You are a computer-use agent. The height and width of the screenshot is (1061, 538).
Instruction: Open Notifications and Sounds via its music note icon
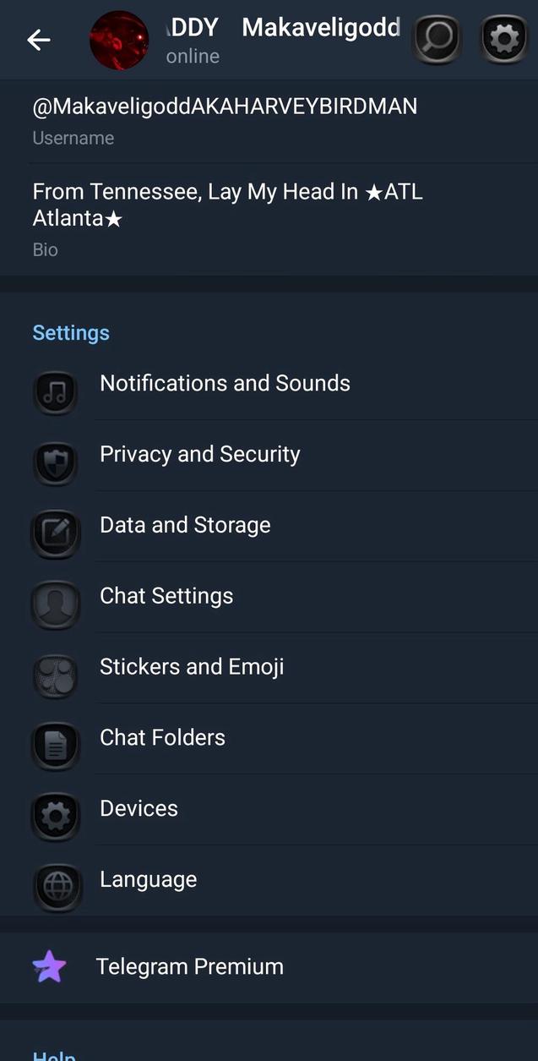[55, 392]
